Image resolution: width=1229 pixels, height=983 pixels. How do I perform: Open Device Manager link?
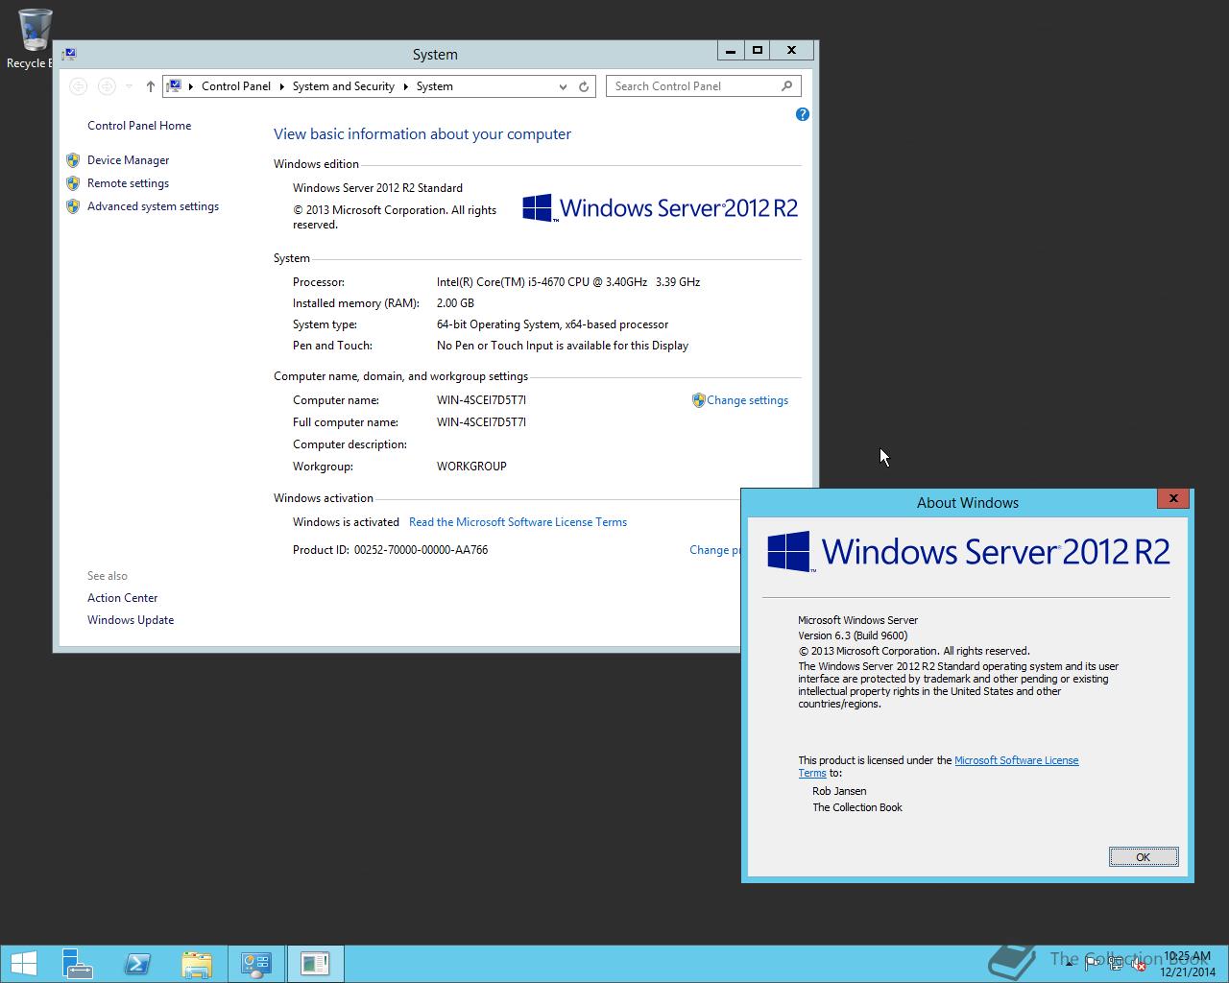pyautogui.click(x=128, y=160)
